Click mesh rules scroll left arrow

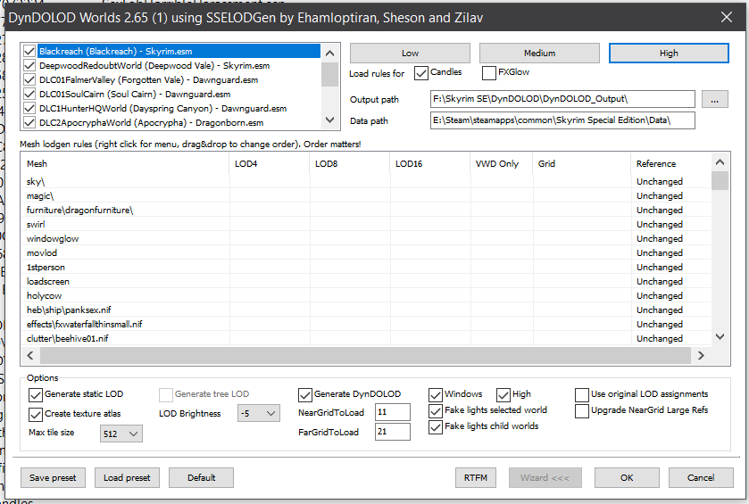30,356
